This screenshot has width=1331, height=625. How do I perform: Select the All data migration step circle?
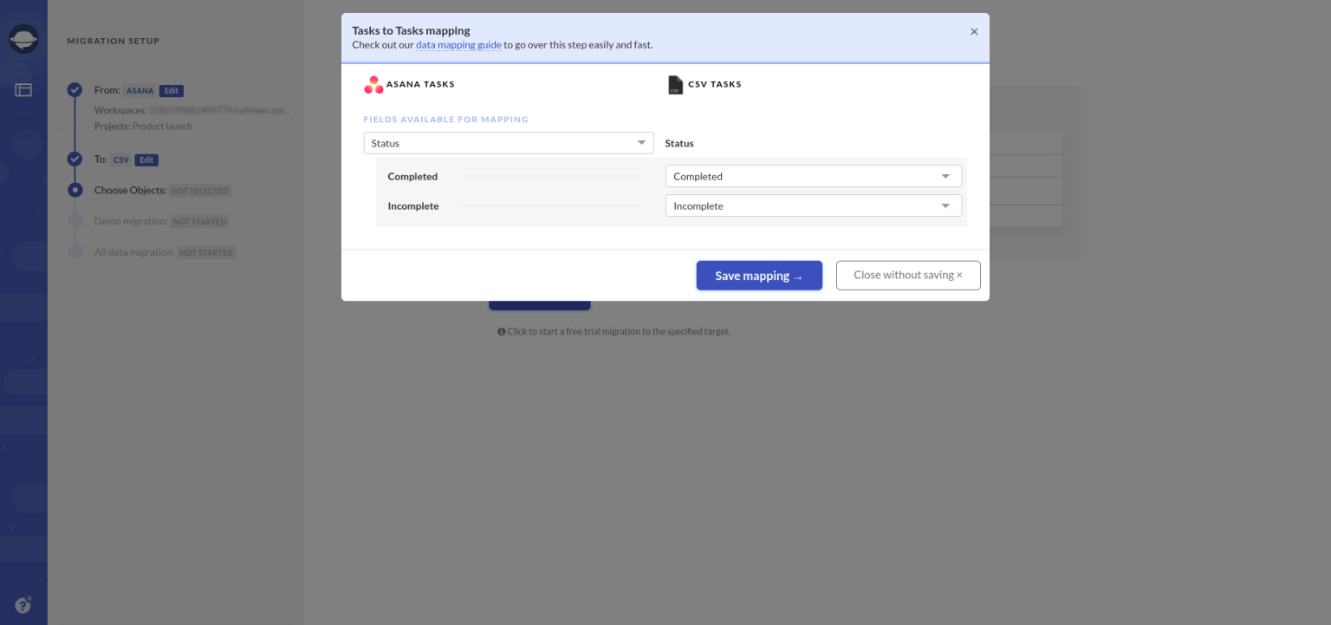pyautogui.click(x=75, y=252)
